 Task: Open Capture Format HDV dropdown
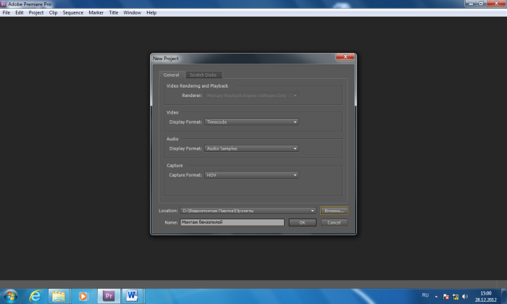(x=251, y=175)
